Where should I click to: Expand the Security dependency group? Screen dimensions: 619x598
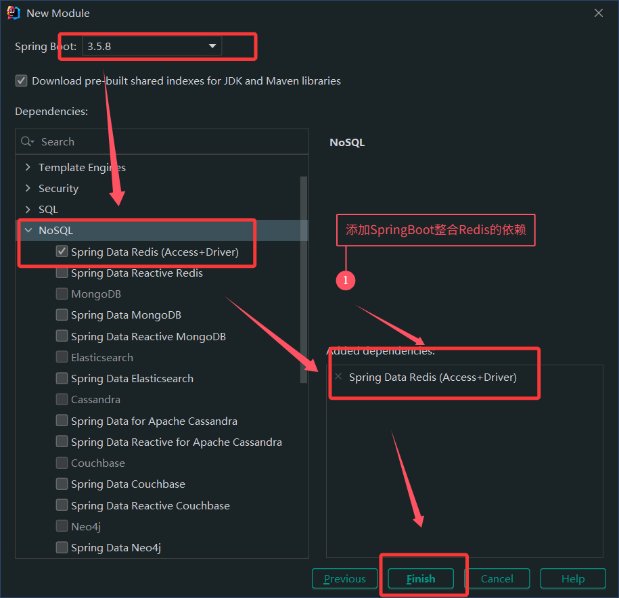28,188
